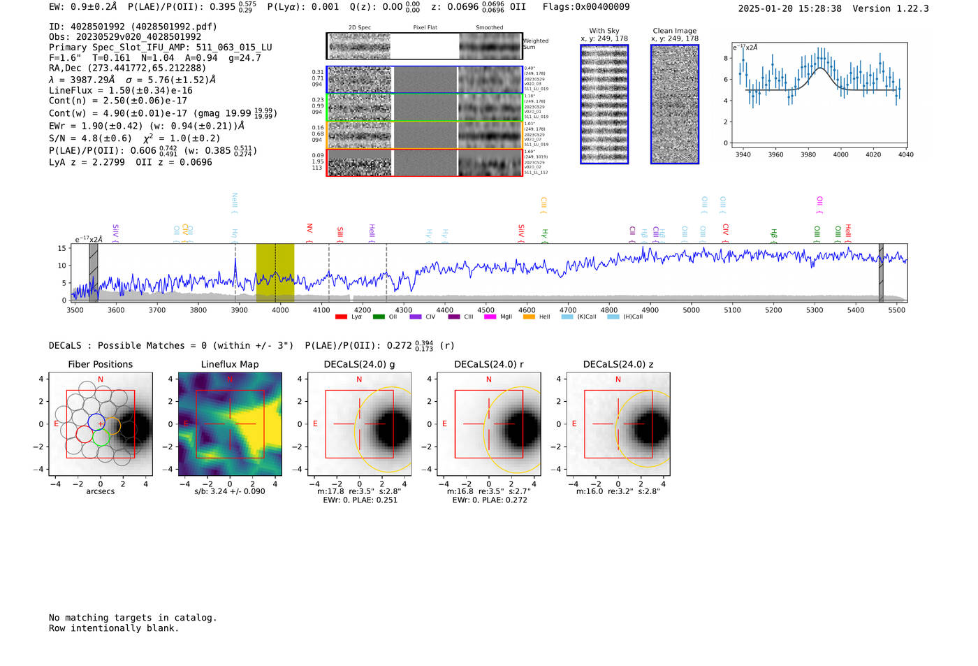Click the 'Pixel Flat' column header
The image size is (978, 666).
coord(425,28)
